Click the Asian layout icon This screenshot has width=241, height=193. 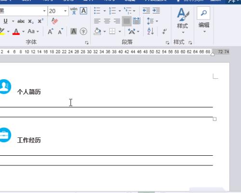[x=132, y=31]
